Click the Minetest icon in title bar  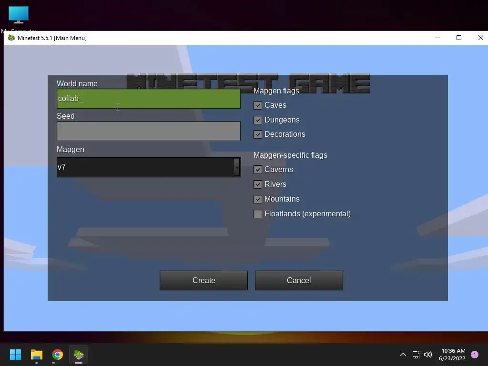coord(11,38)
